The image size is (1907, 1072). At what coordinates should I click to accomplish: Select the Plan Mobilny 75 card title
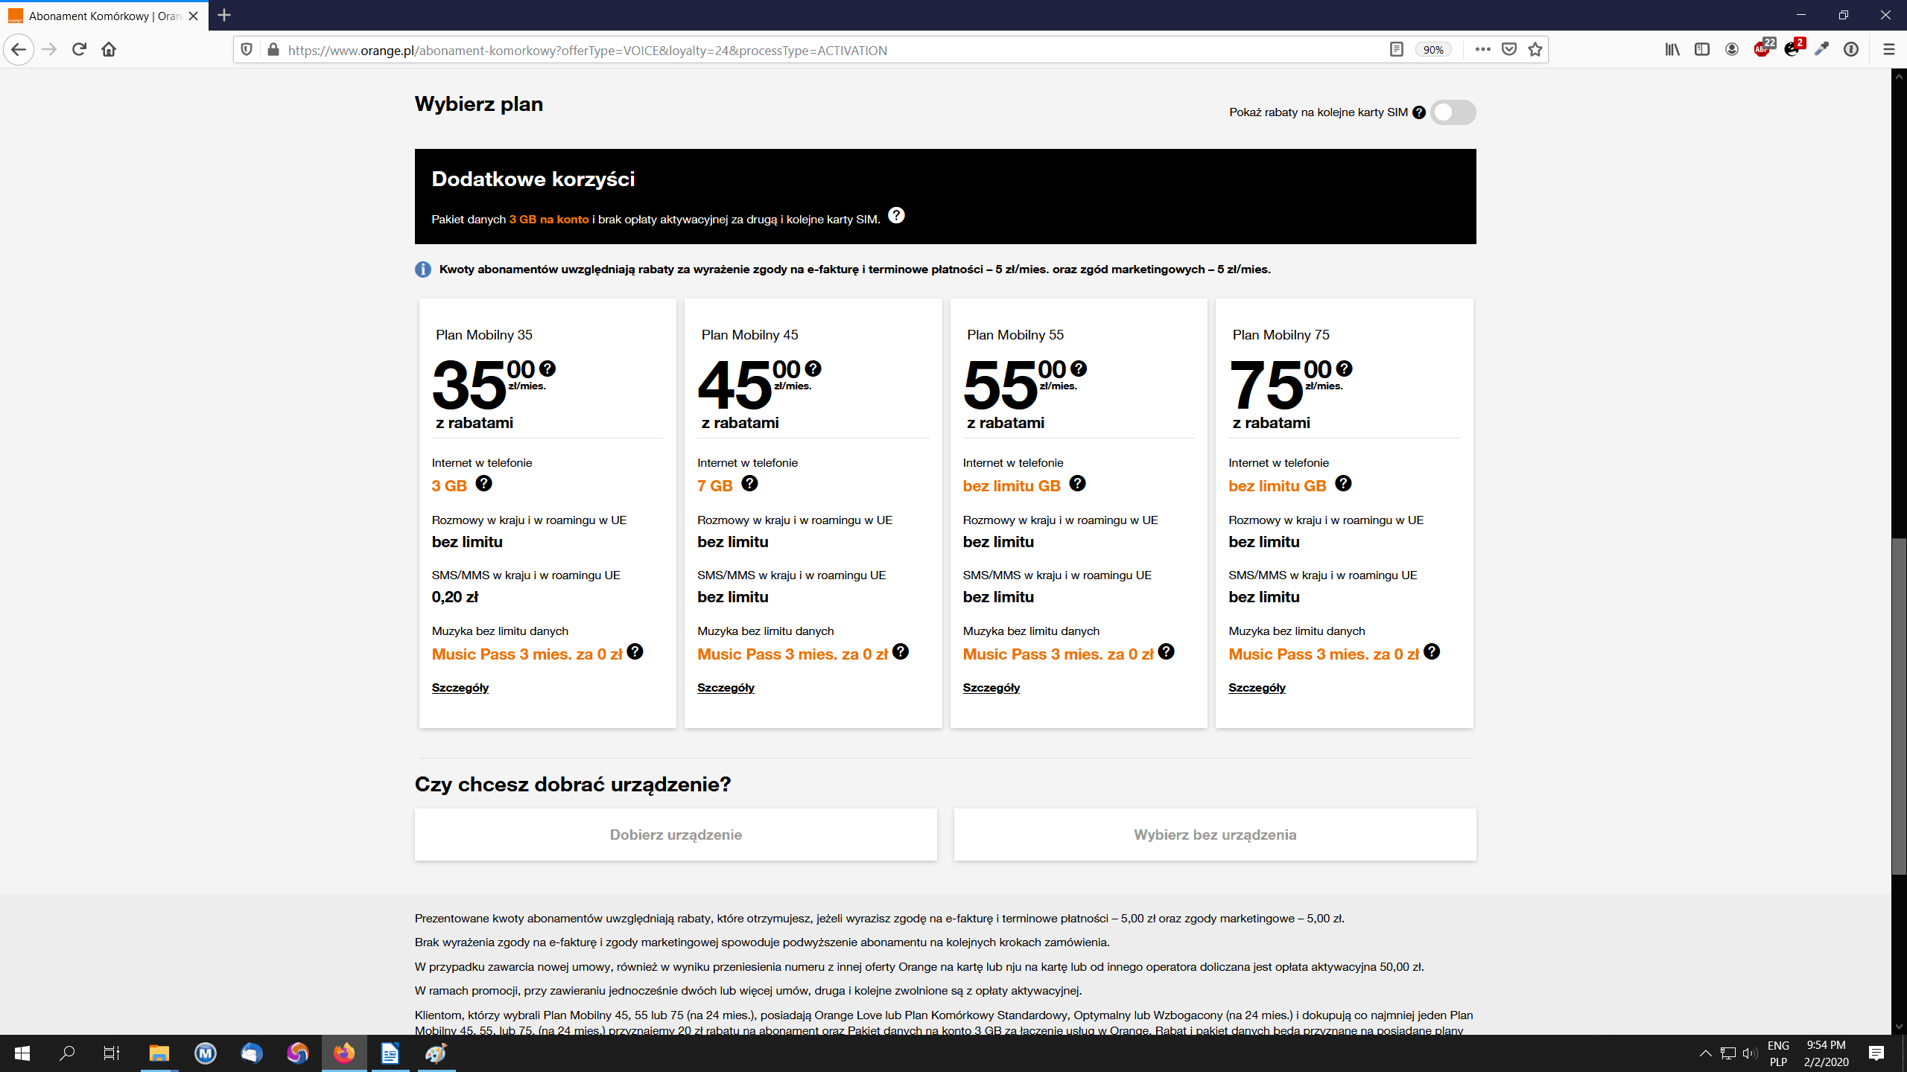tap(1281, 335)
